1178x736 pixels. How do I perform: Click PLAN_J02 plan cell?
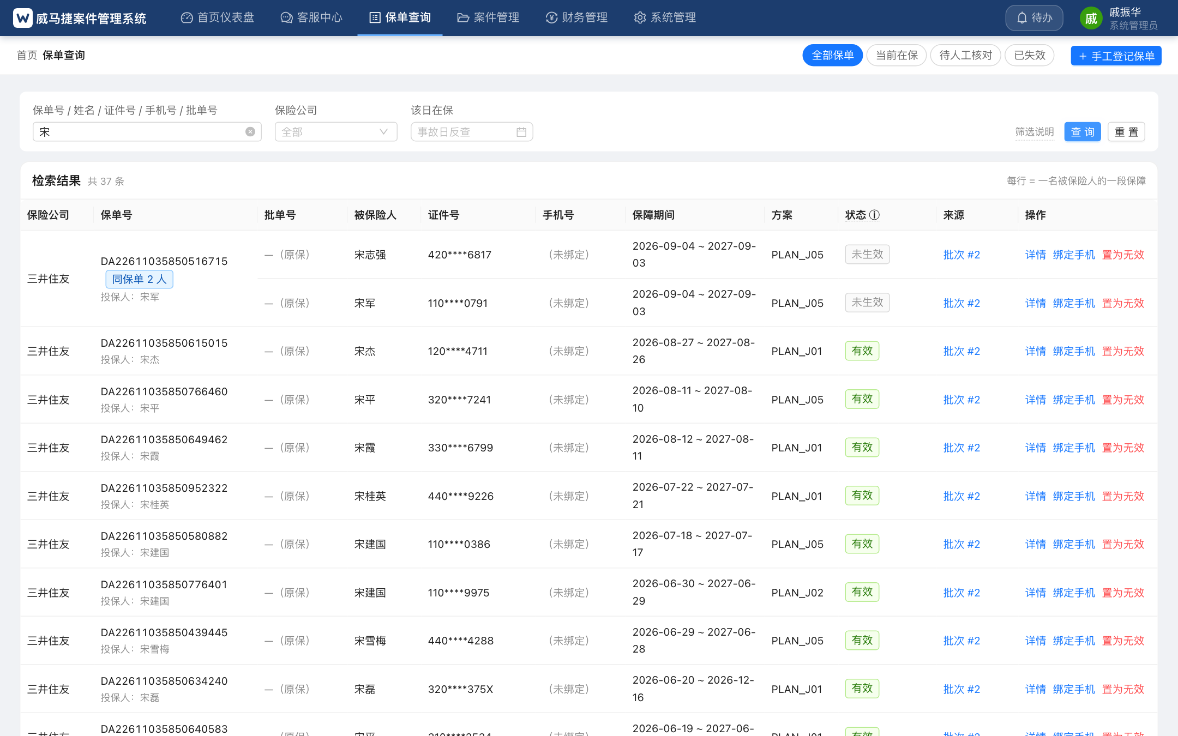pyautogui.click(x=797, y=593)
